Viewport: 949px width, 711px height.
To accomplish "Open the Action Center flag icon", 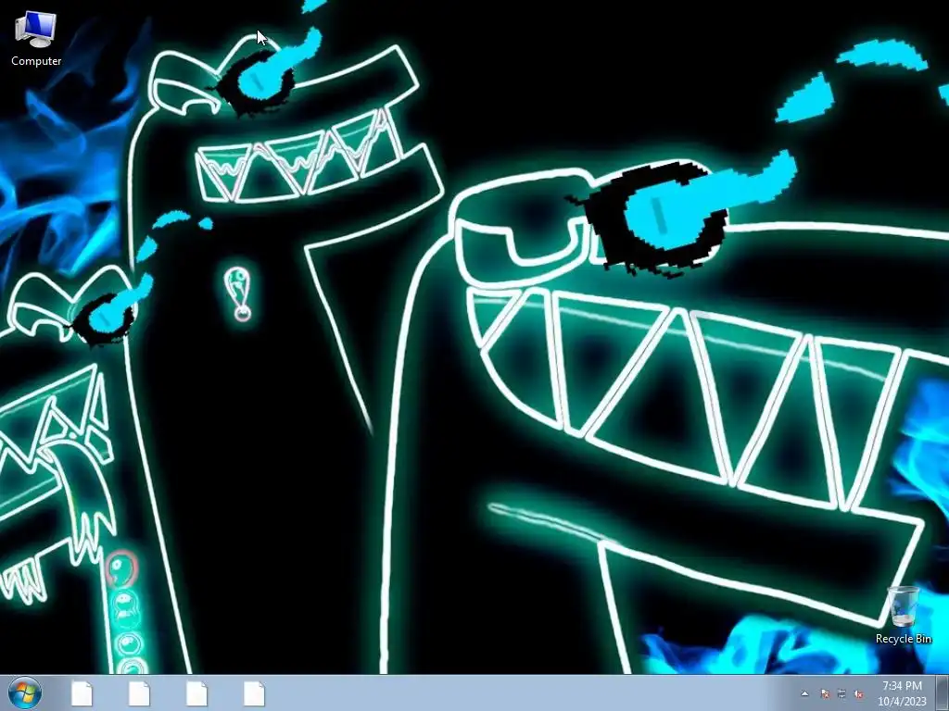I will coord(824,693).
